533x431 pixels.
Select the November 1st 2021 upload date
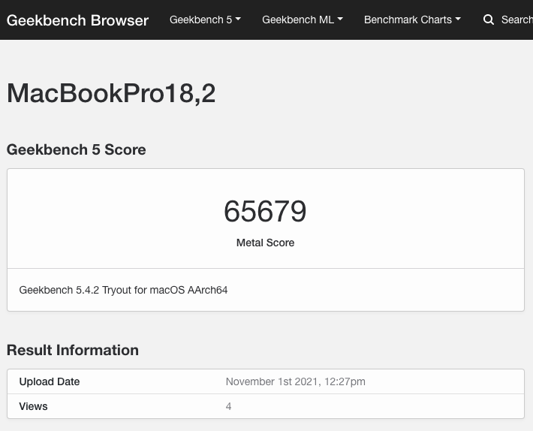point(295,381)
